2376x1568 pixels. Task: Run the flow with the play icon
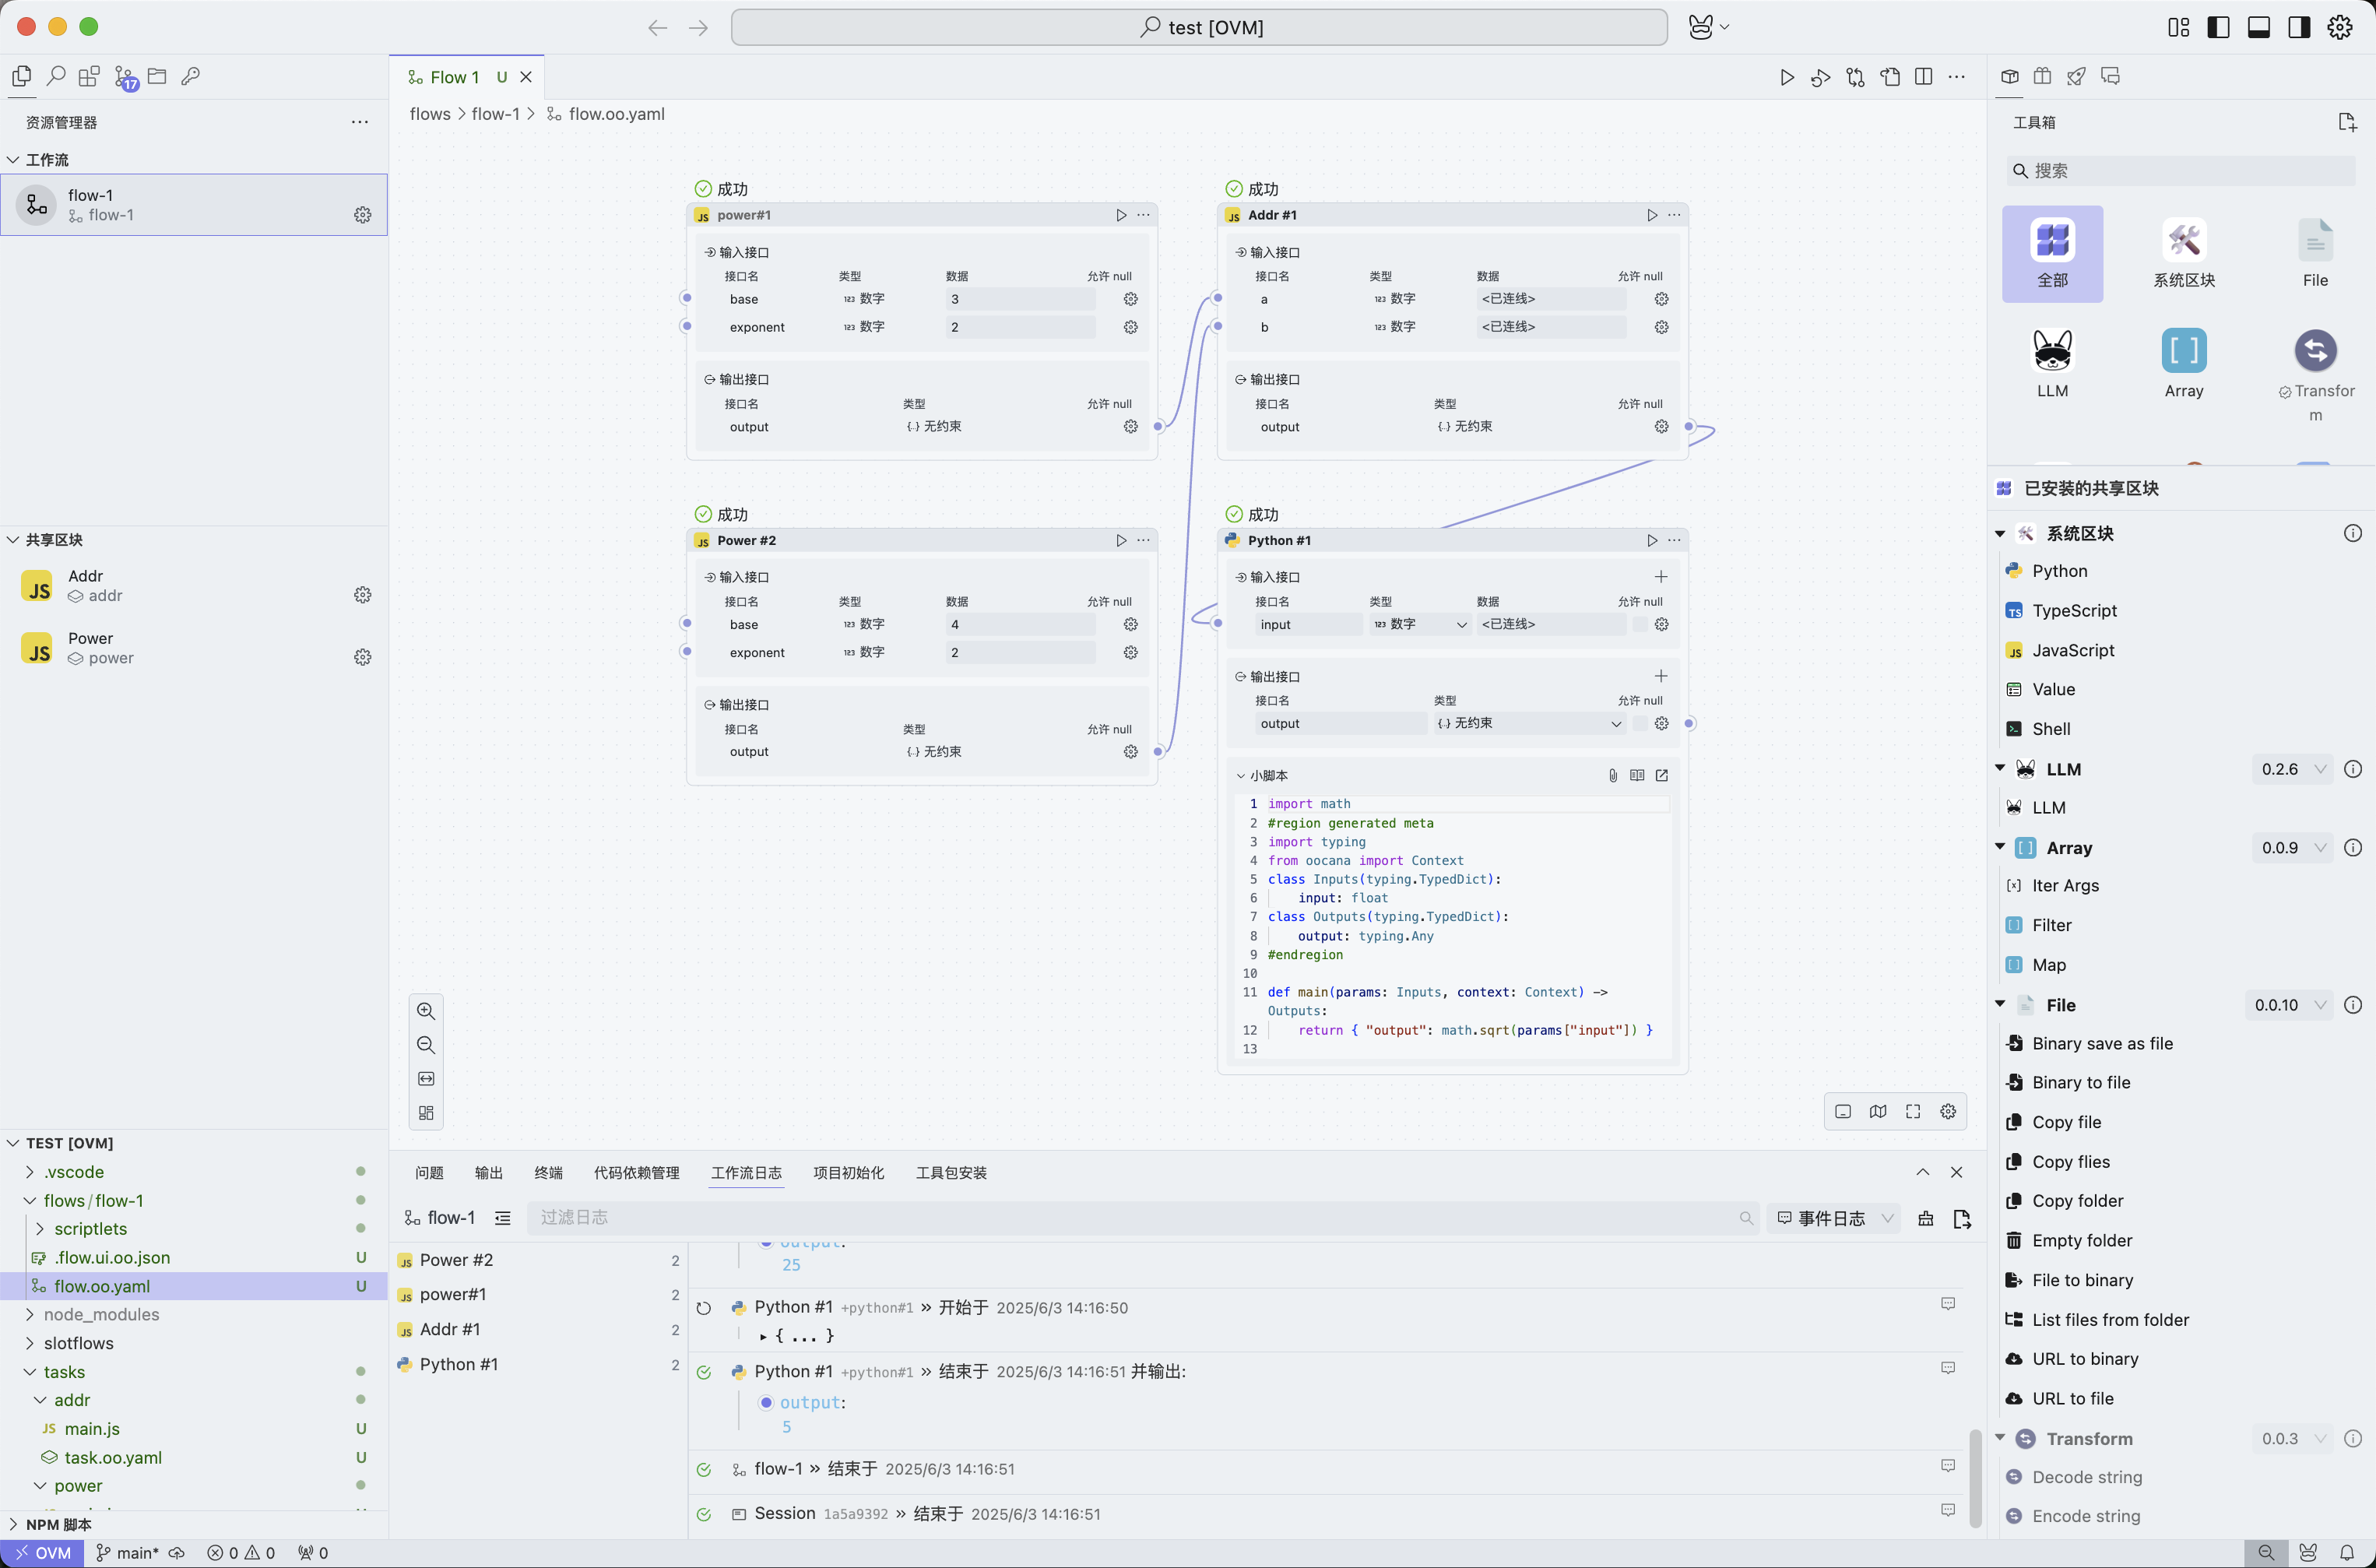point(1786,77)
